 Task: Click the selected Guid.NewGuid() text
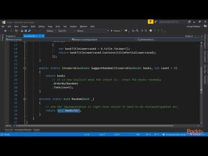coord(69,110)
